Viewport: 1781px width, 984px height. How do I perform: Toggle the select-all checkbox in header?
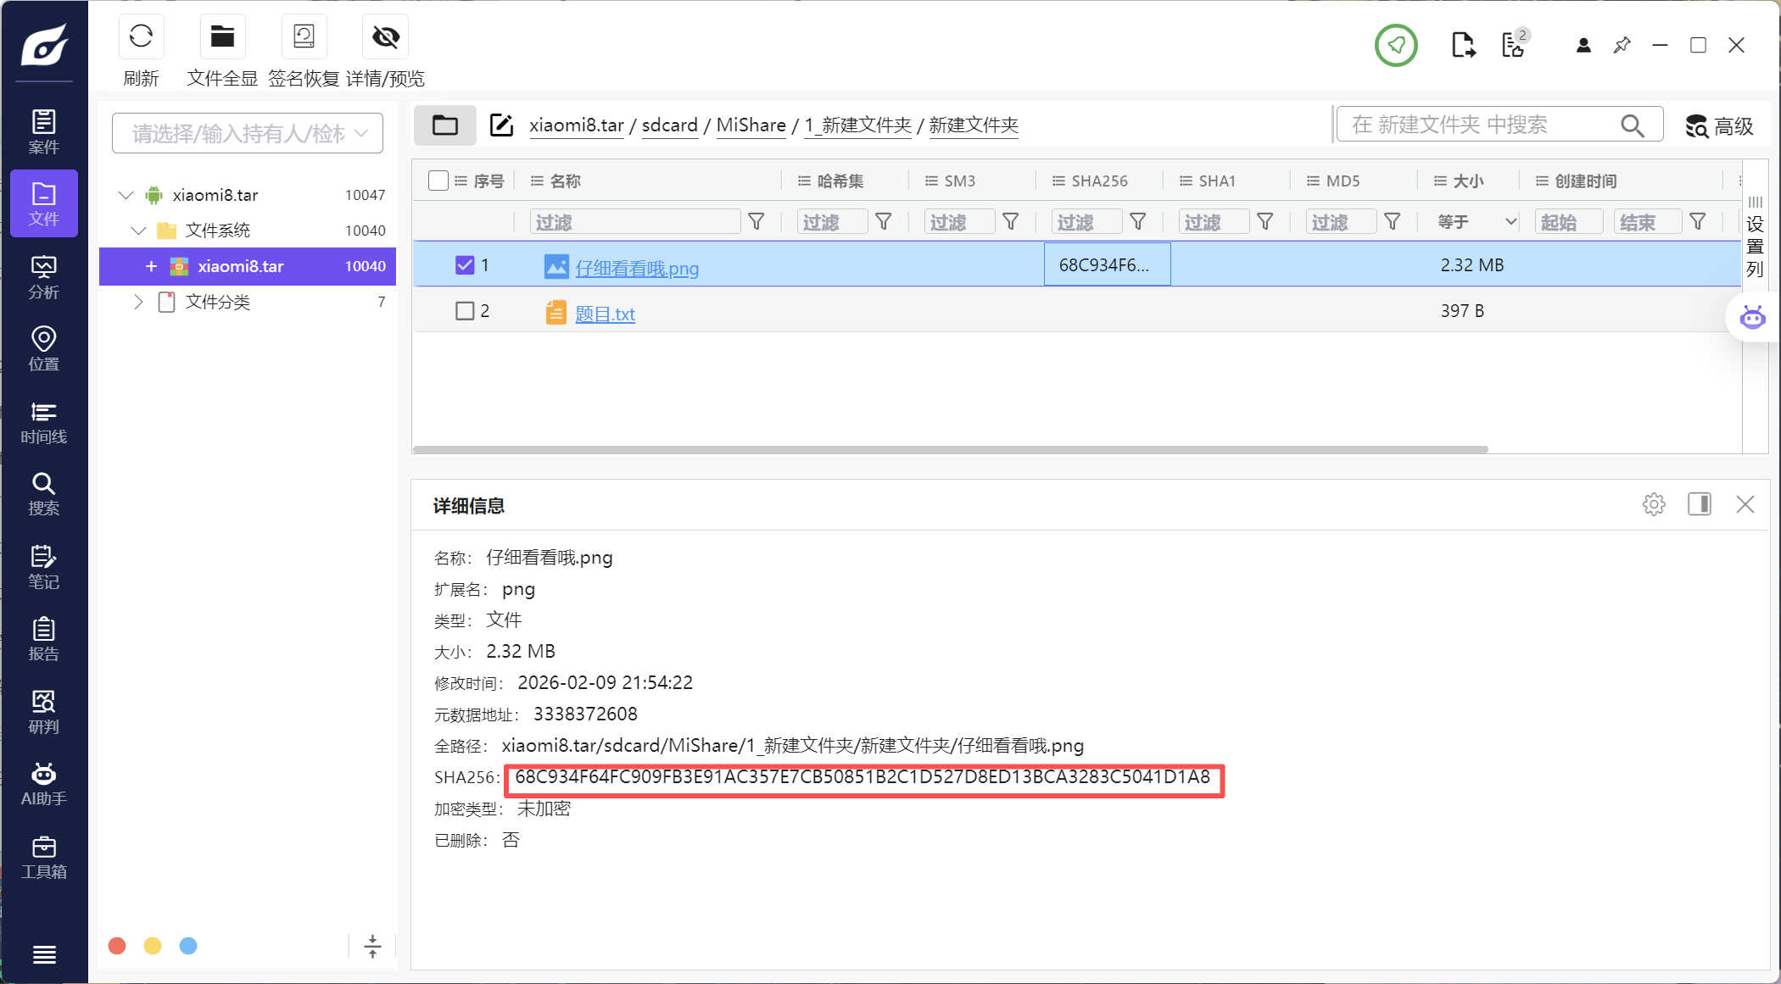(x=438, y=181)
